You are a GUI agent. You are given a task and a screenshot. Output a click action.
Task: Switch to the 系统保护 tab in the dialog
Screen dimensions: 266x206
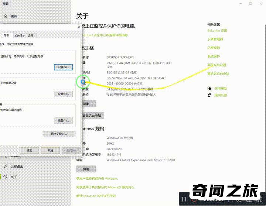tap(20, 35)
